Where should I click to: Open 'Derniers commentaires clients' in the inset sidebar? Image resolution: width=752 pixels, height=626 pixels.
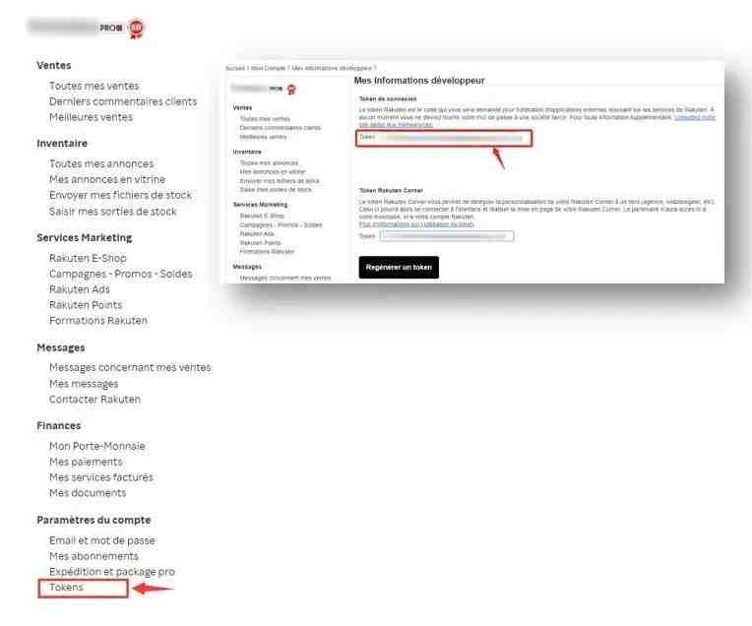[281, 128]
